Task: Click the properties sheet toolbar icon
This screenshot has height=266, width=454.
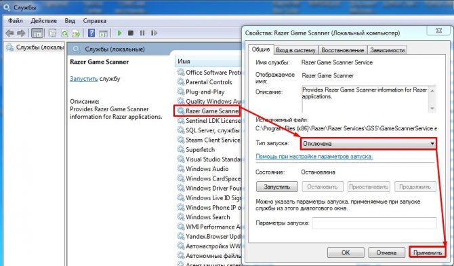Action: (52, 33)
